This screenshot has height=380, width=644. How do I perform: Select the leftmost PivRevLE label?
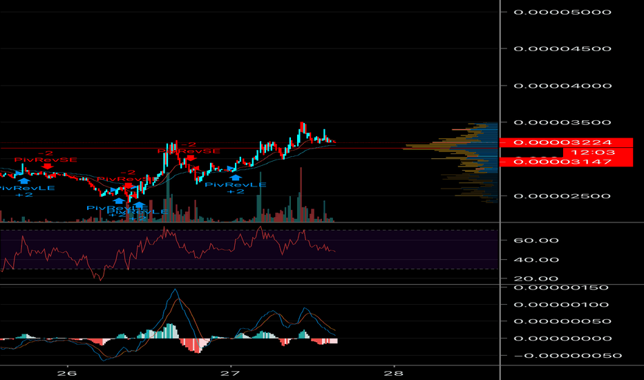point(27,188)
